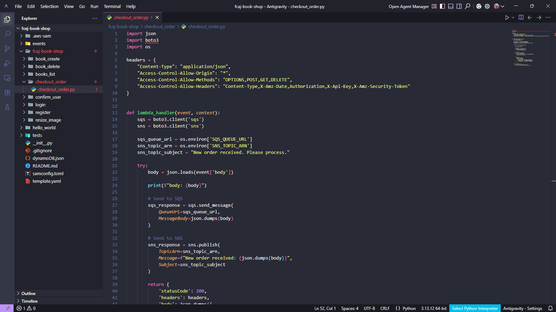The width and height of the screenshot is (556, 312).
Task: Open the Extensions view
Action: 7,92
